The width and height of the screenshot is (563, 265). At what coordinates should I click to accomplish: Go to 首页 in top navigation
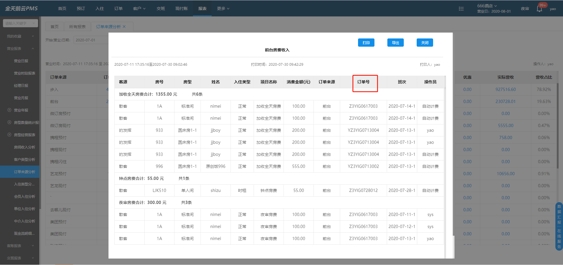click(x=62, y=9)
